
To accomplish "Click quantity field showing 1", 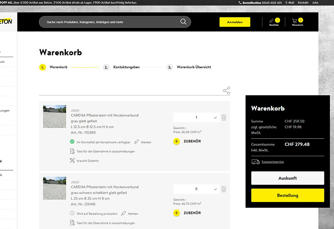I will 196,117.
